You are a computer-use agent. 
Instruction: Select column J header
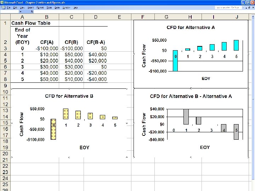click(237, 17)
